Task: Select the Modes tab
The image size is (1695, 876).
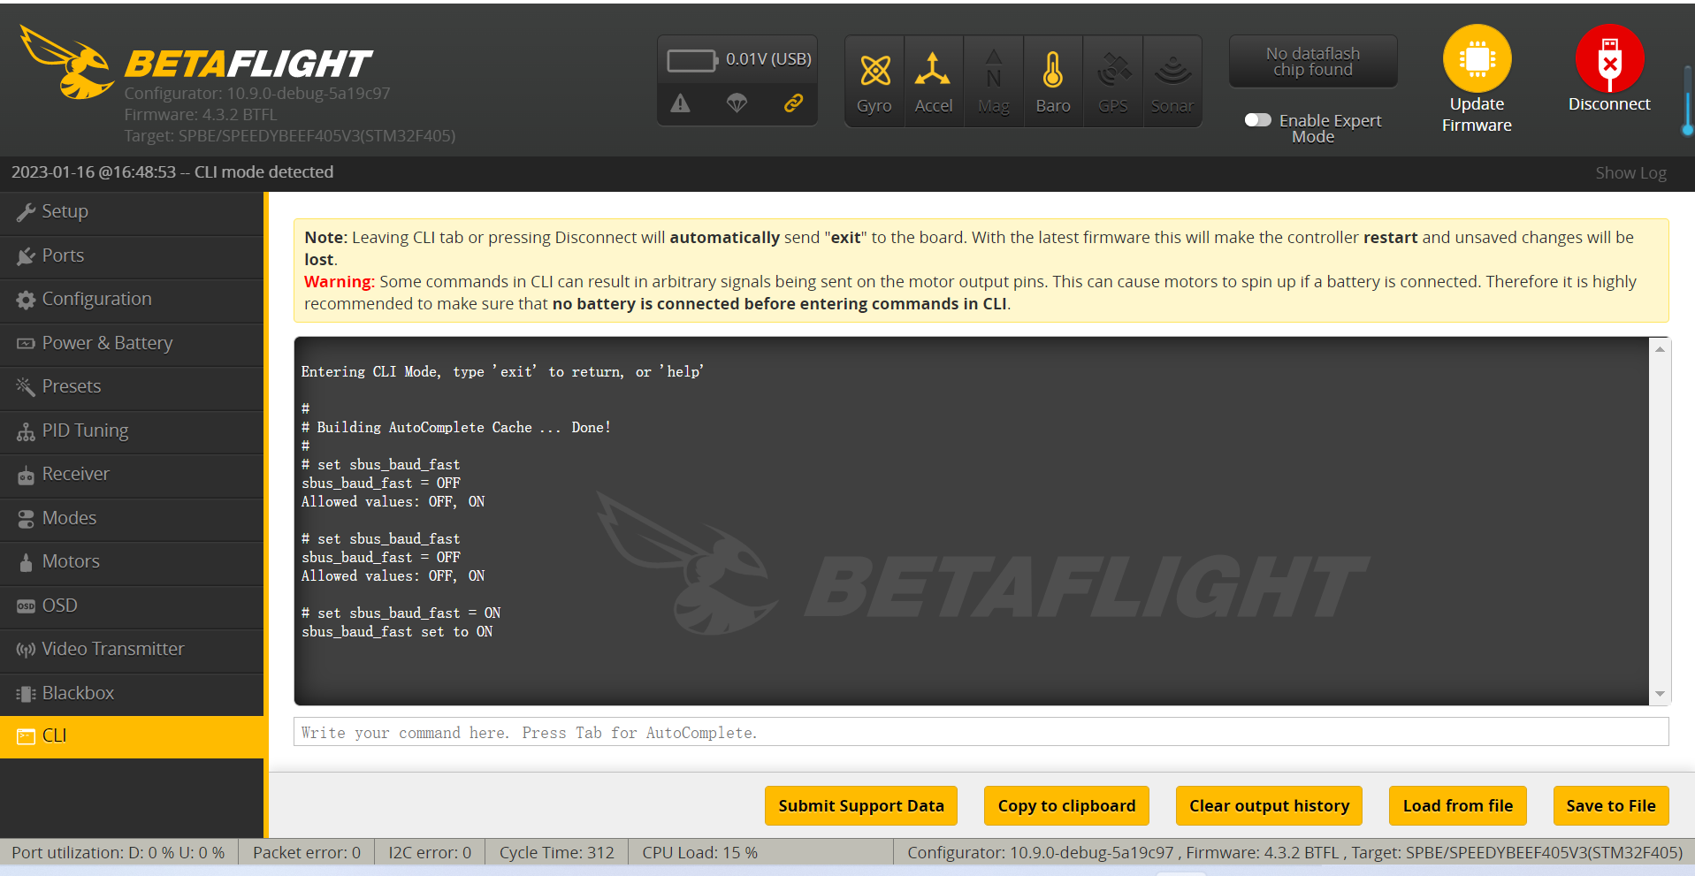Action: tap(132, 519)
